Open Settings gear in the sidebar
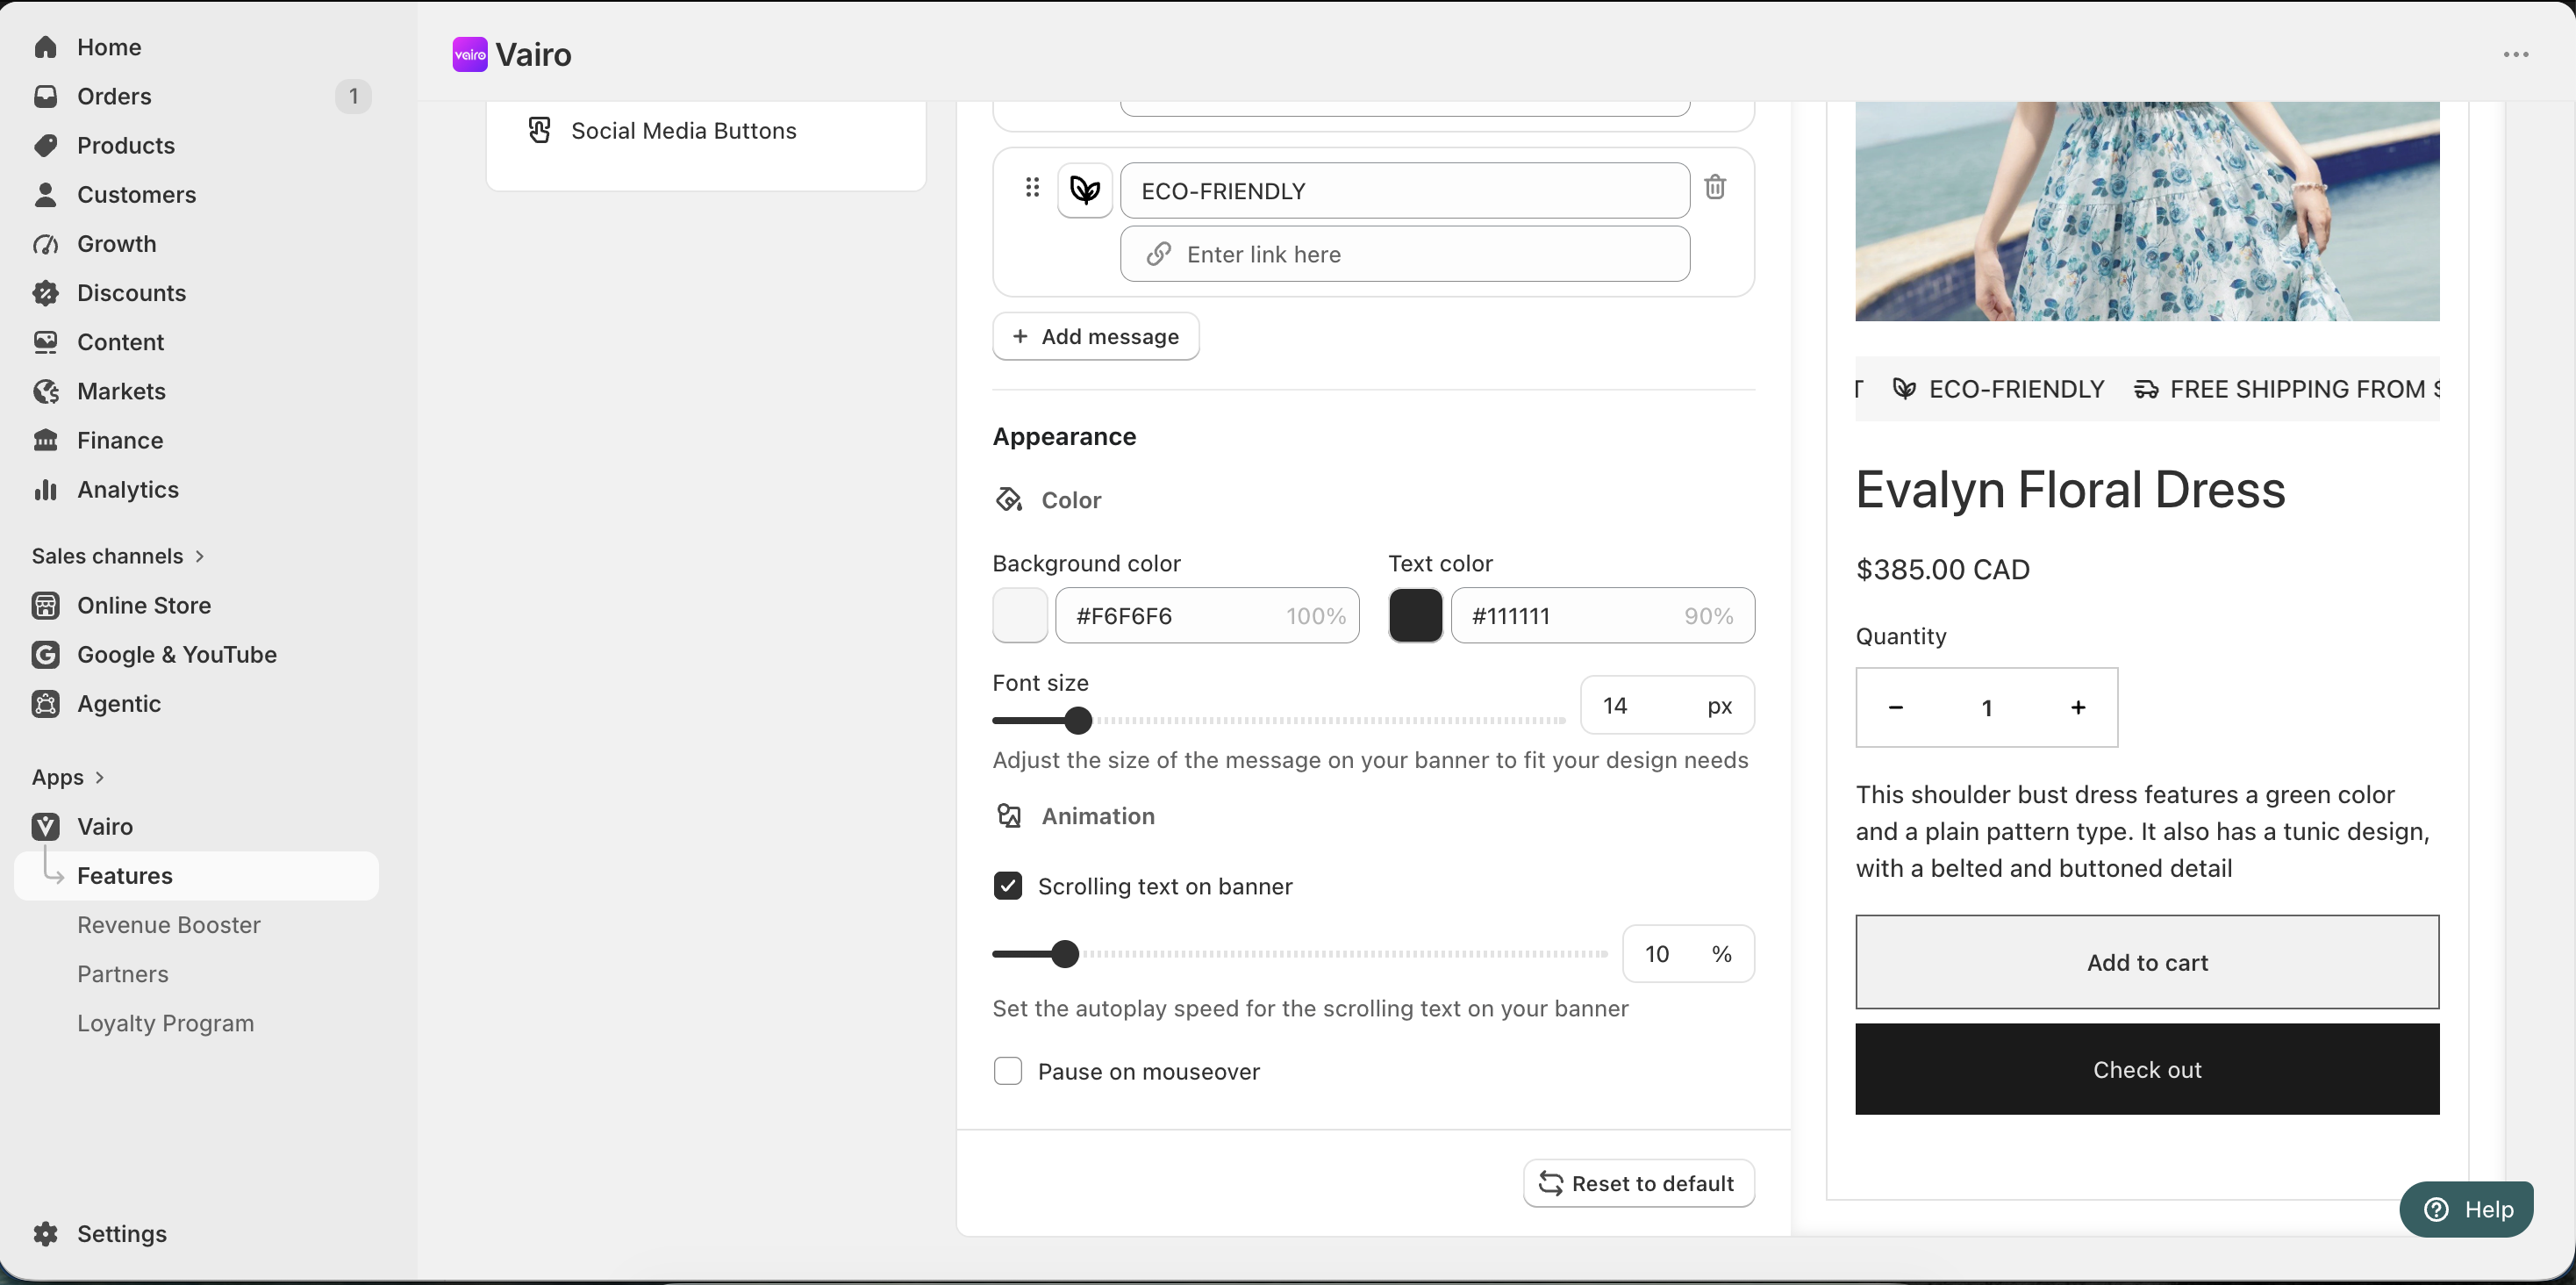 [x=46, y=1233]
